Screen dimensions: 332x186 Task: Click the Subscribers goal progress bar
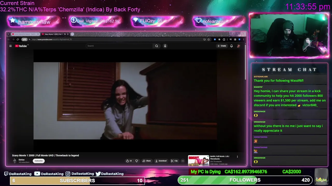coord(77,181)
